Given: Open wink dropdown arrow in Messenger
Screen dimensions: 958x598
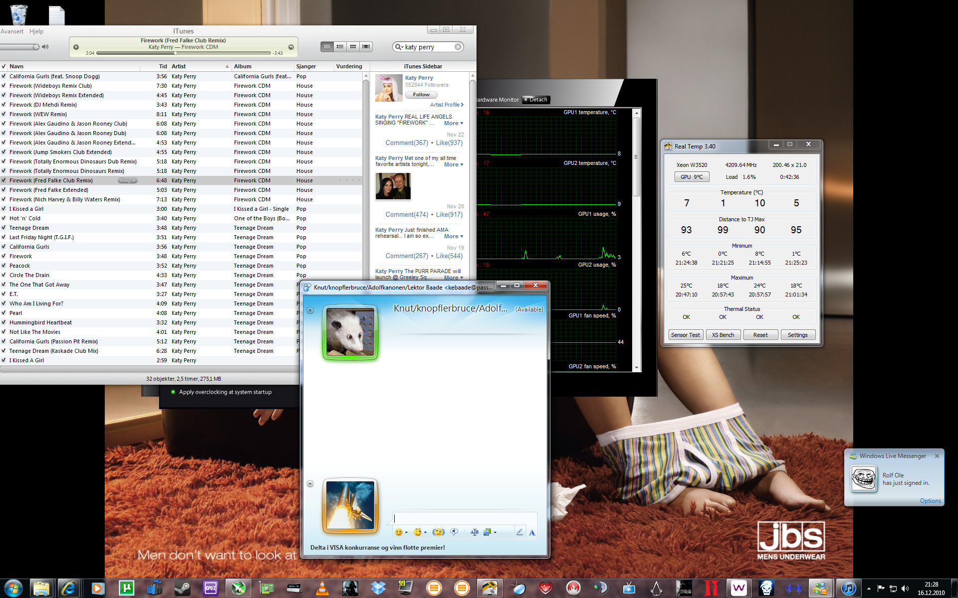Looking at the screenshot, I should coord(425,533).
